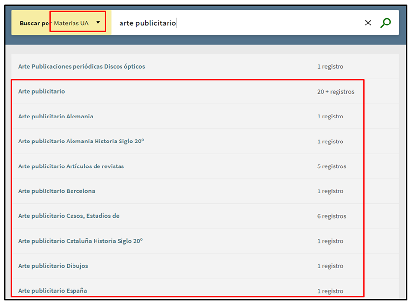The width and height of the screenshot is (411, 308).
Task: Click the 5 registros count
Action: pos(332,166)
